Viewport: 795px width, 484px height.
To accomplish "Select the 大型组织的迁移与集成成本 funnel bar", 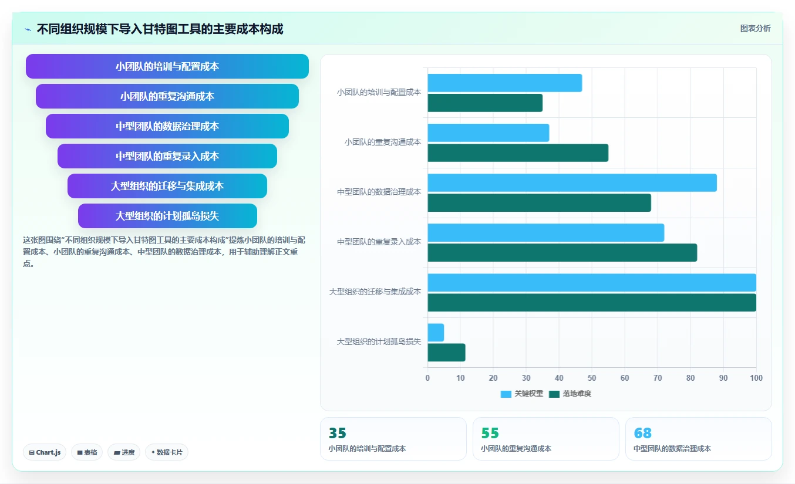I will [167, 186].
